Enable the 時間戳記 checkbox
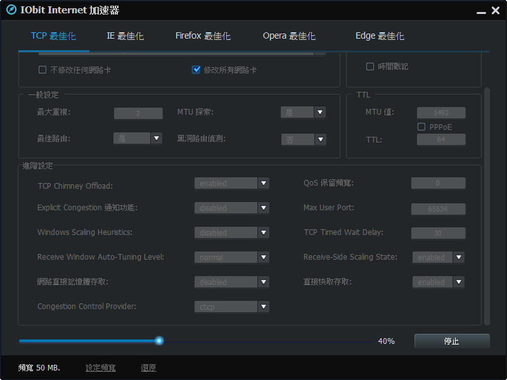This screenshot has width=507, height=380. pos(370,66)
